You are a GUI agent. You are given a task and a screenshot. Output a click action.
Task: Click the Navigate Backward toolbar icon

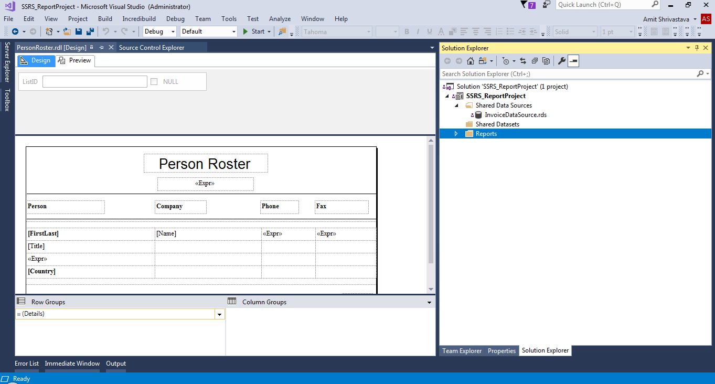click(15, 31)
